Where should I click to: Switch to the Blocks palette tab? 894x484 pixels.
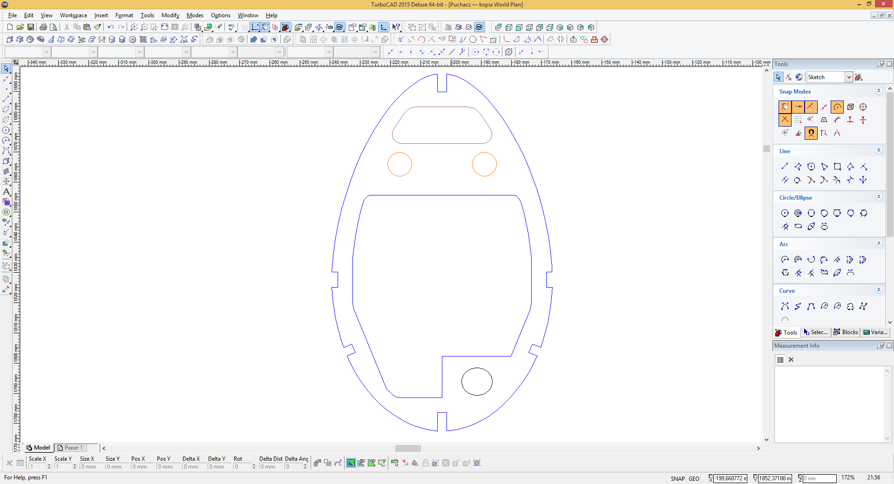coord(846,332)
